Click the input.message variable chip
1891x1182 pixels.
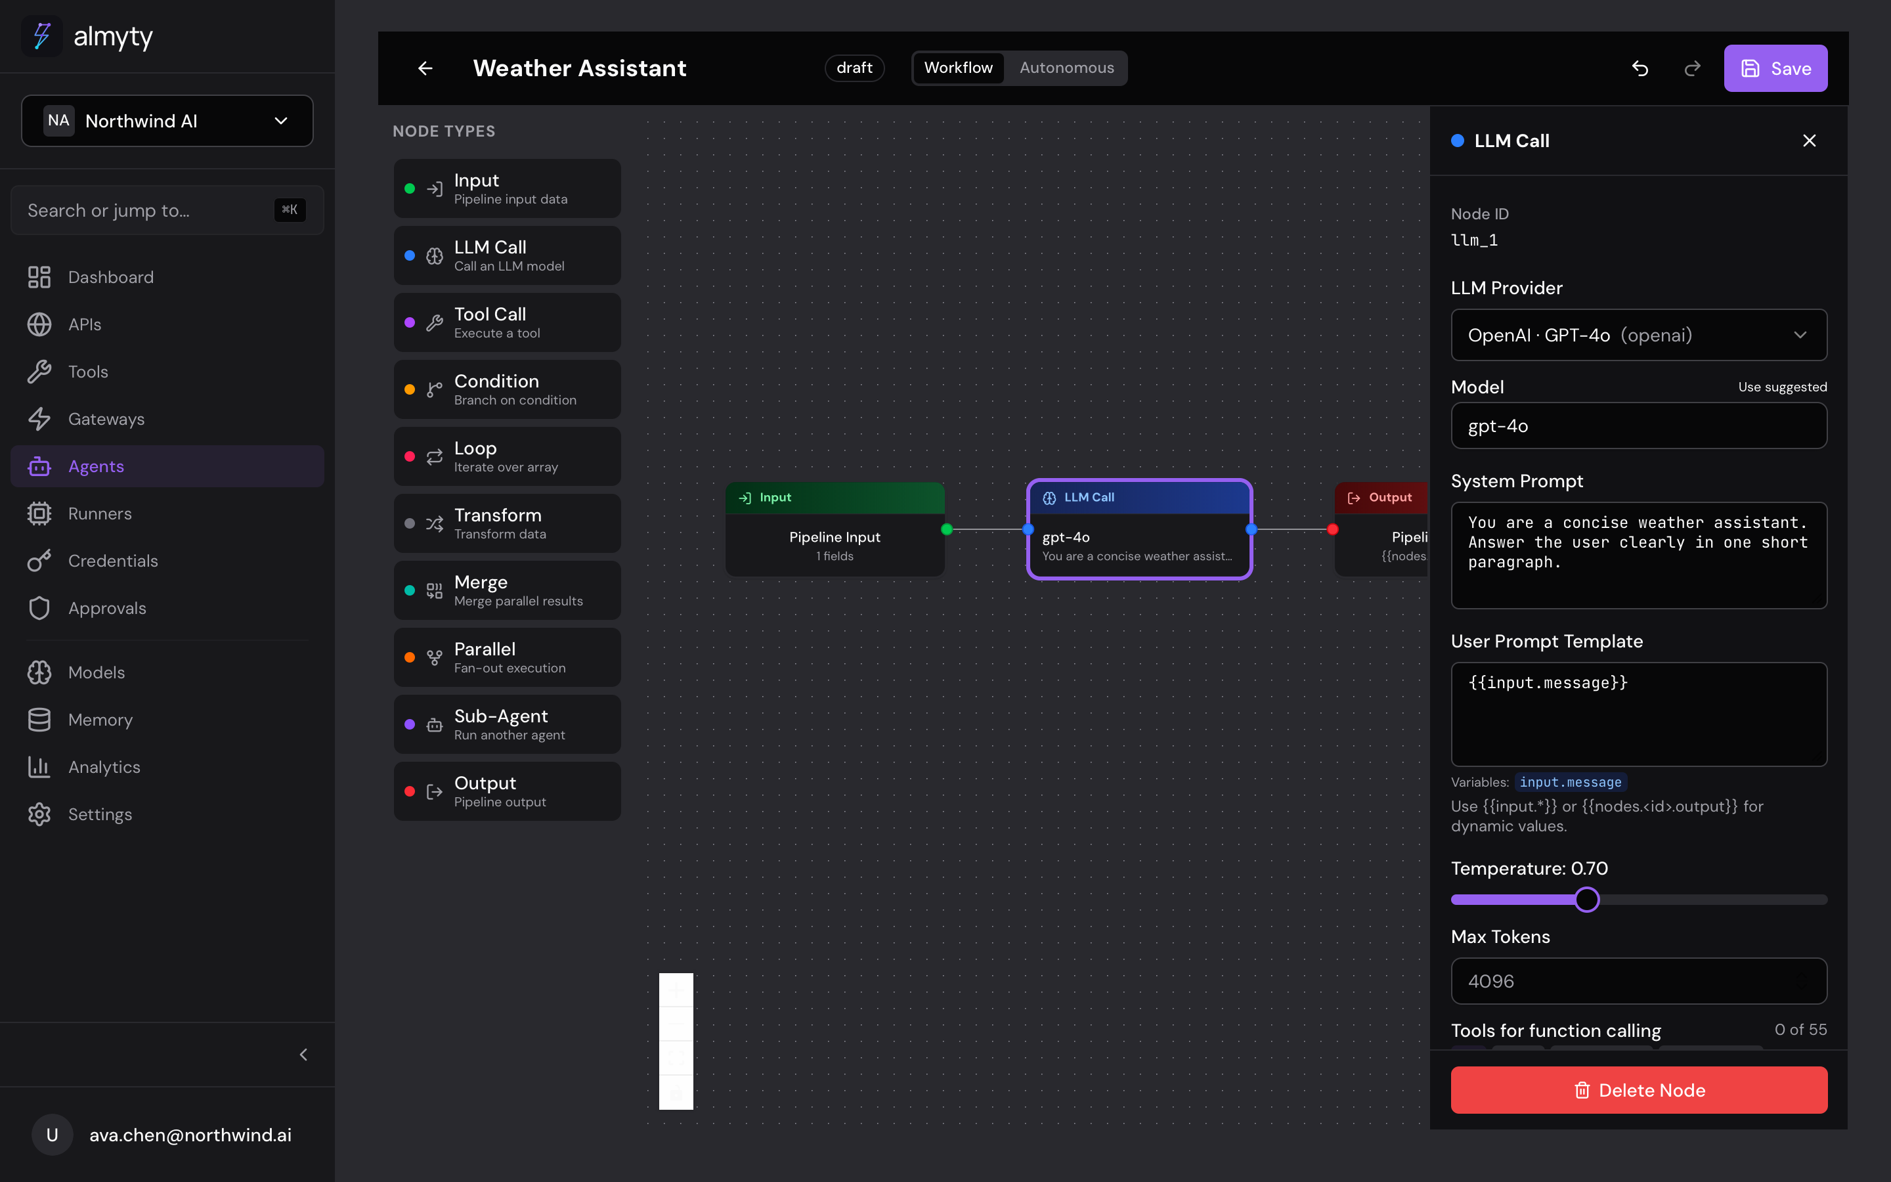1571,781
